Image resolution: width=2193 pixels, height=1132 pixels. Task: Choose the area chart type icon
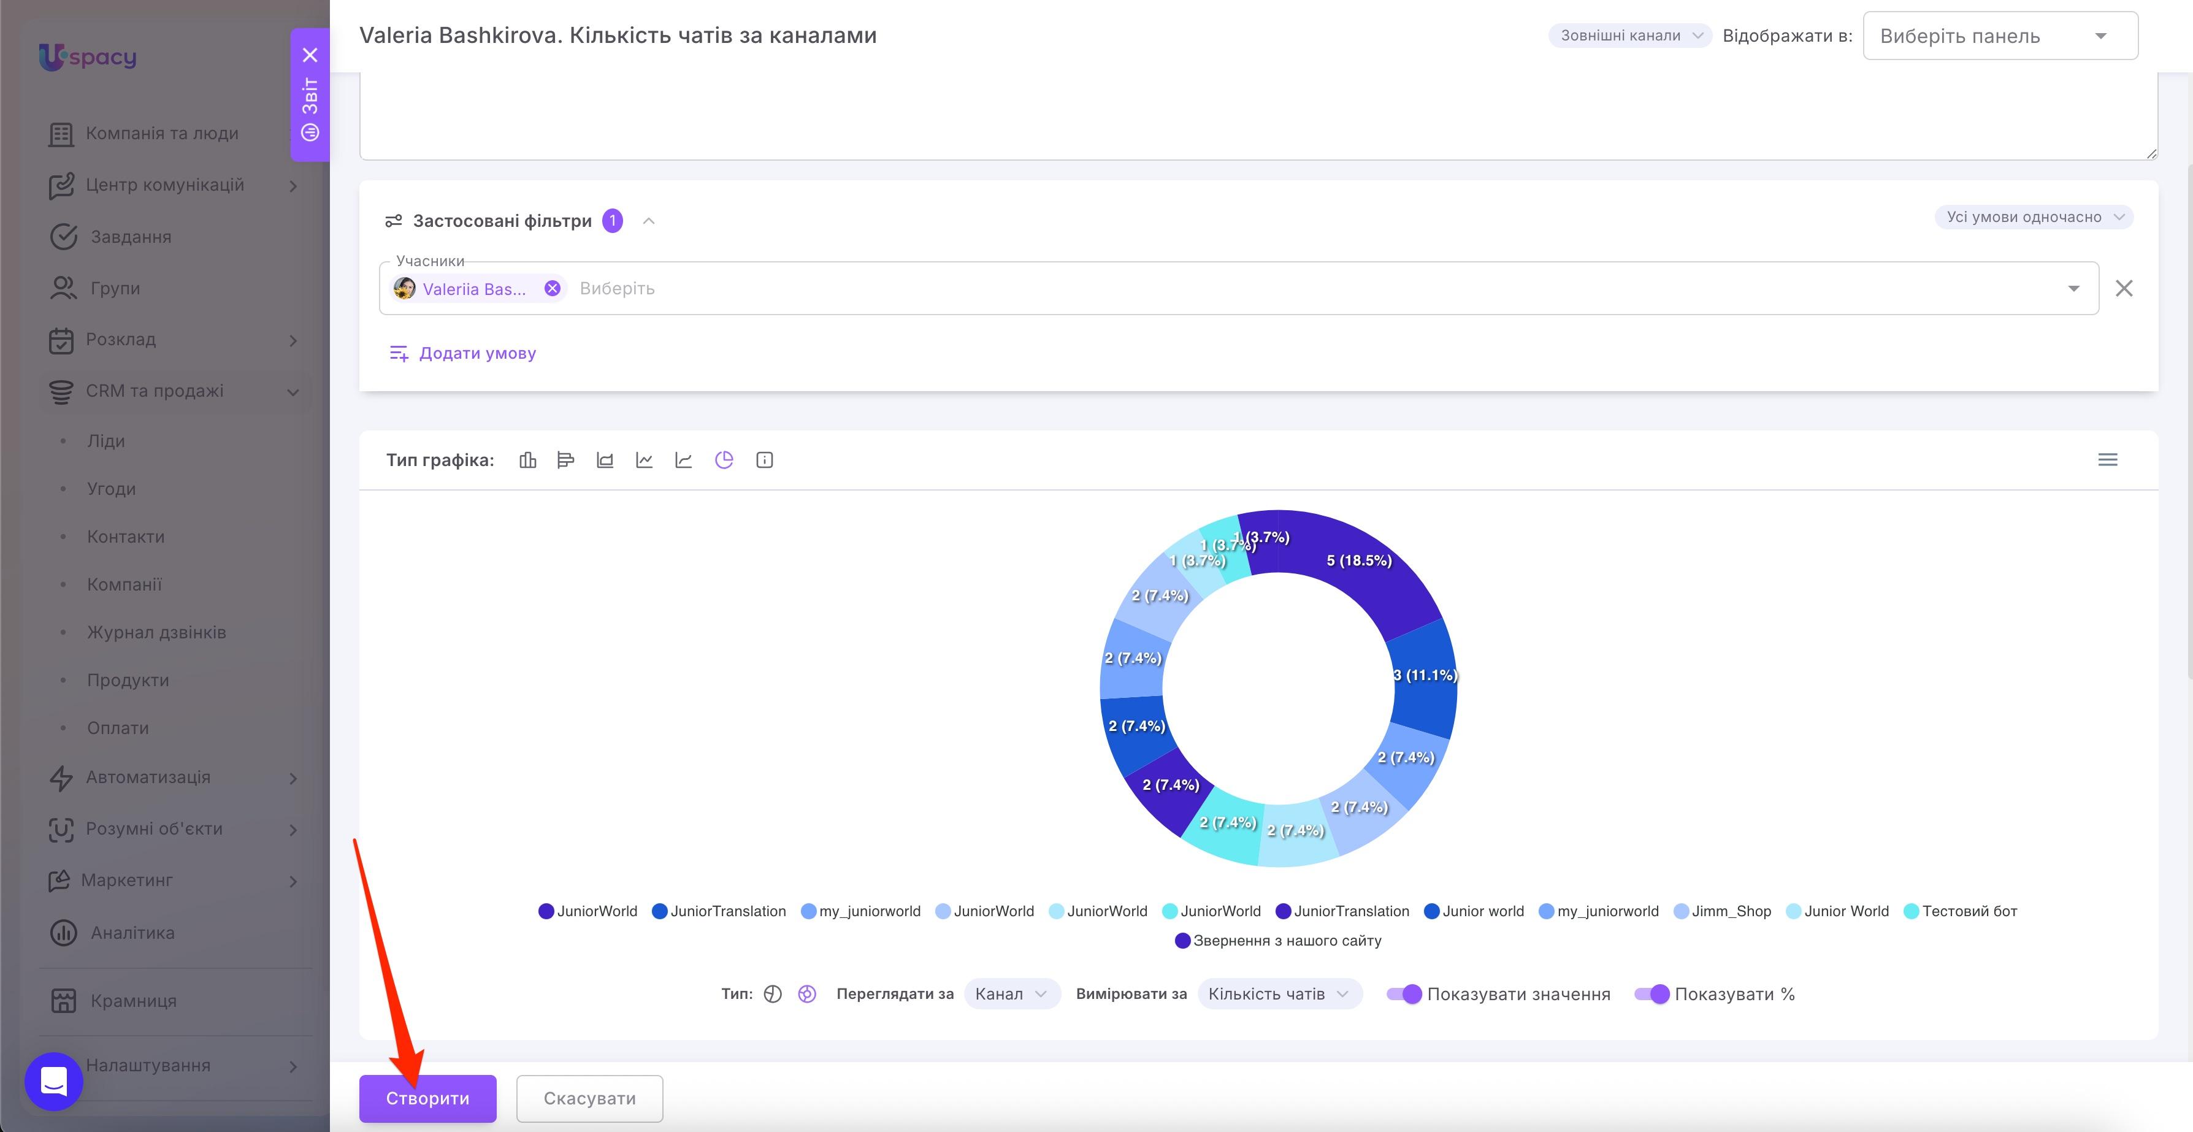[605, 461]
